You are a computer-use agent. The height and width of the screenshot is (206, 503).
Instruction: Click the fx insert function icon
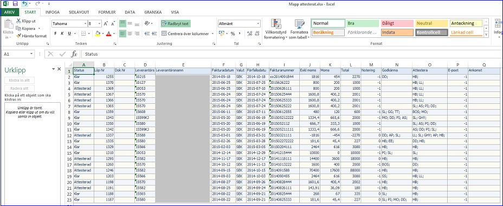[x=74, y=54]
